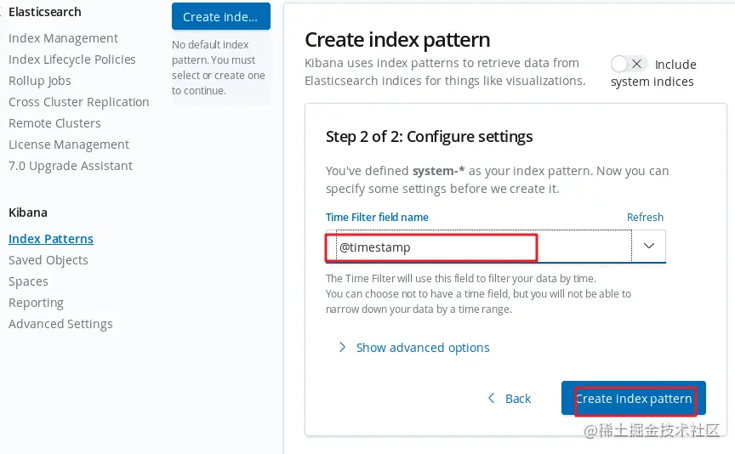
Task: Refresh the time filter field list
Action: point(645,218)
